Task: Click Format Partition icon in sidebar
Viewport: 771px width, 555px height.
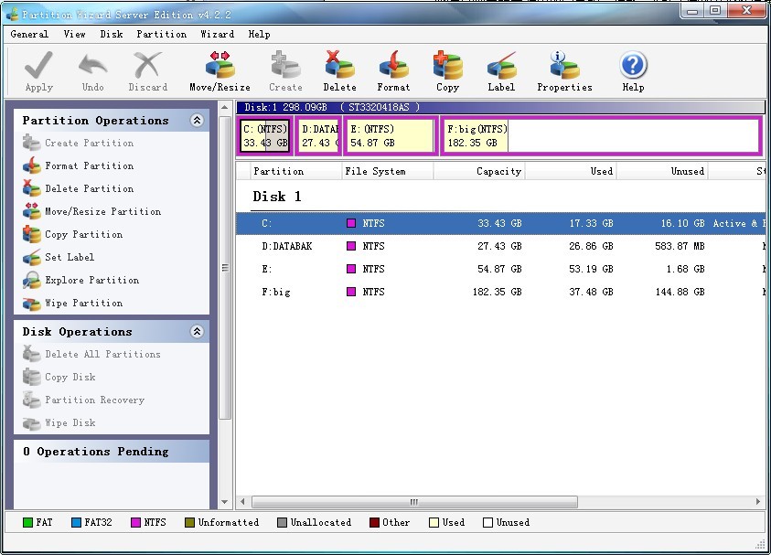Action: point(31,165)
